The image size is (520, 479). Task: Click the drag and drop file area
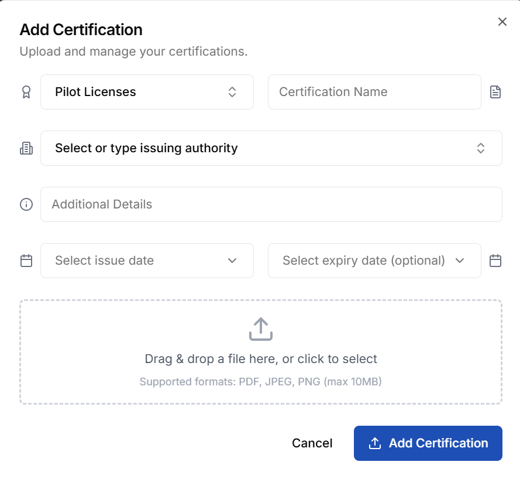(x=260, y=351)
